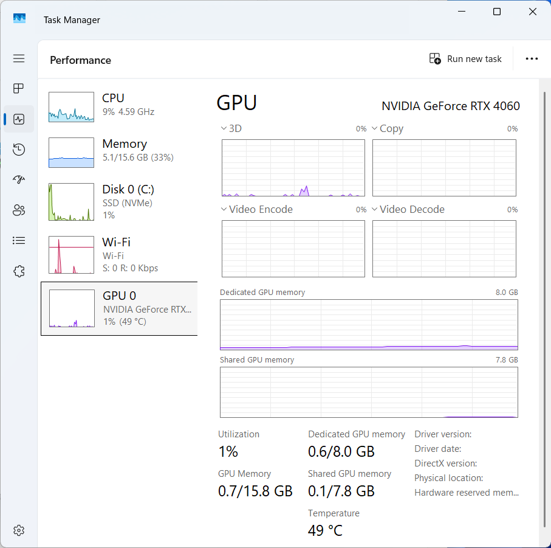Click the 0.6/8.0 GB dedicated memory value
551x548 pixels.
[341, 451]
